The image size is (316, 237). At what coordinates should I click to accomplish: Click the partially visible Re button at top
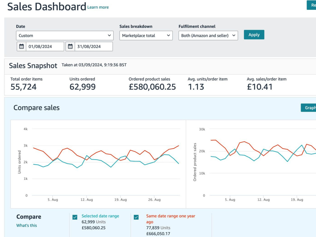tap(311, 5)
